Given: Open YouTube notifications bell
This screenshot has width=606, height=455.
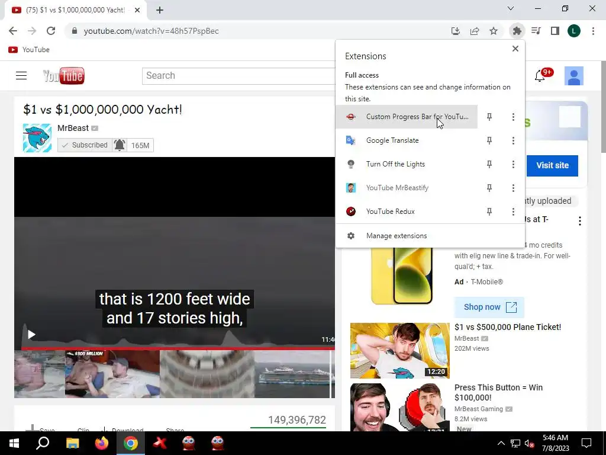Looking at the screenshot, I should coord(540,76).
